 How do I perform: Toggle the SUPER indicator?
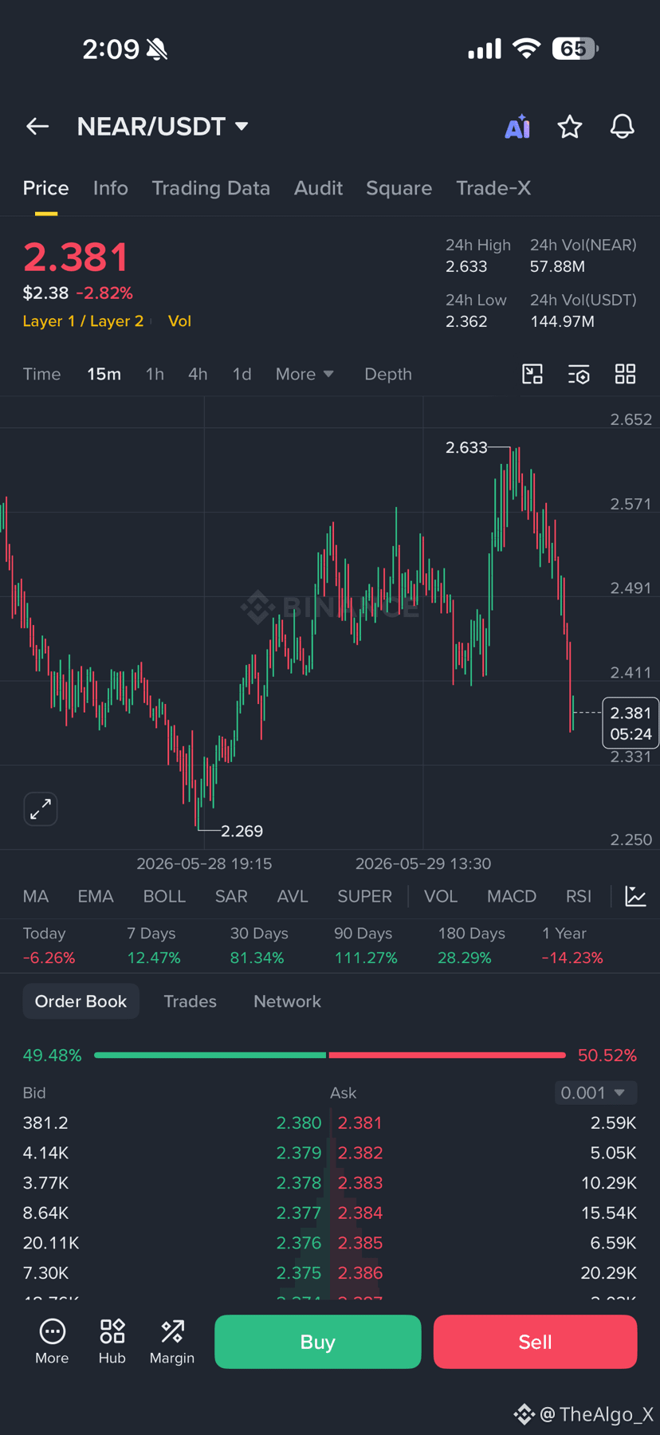[364, 896]
